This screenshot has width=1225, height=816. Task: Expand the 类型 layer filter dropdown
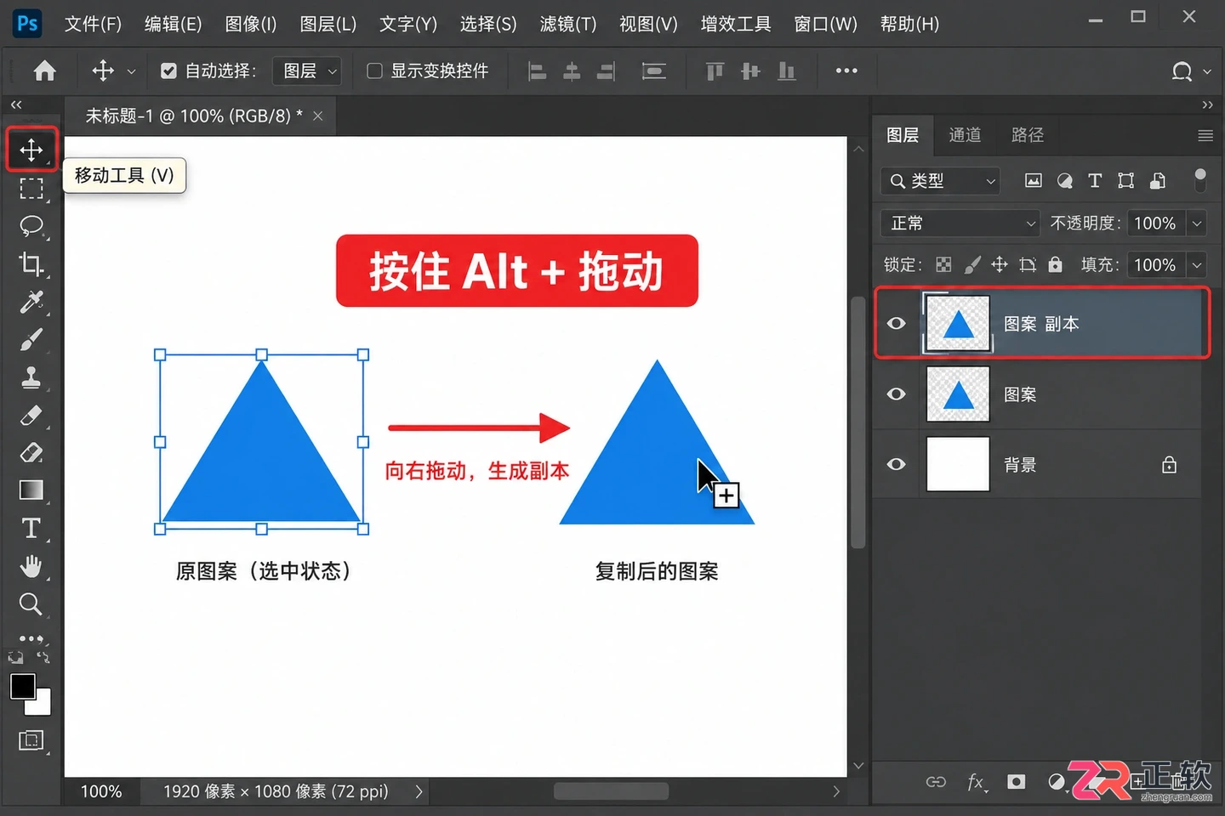tap(940, 181)
